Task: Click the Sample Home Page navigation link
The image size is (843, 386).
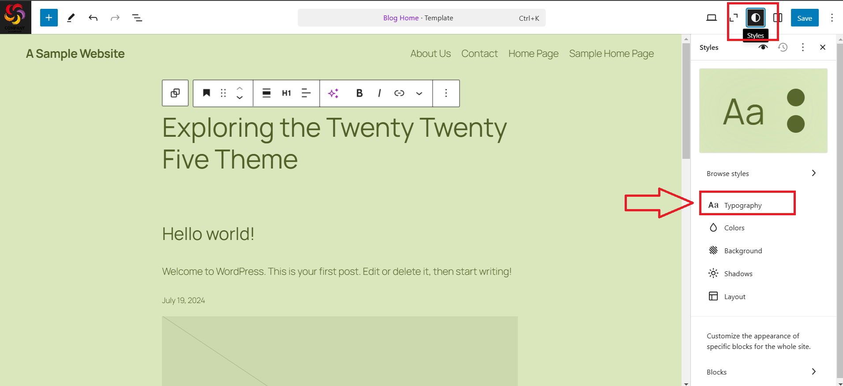Action: 611,54
